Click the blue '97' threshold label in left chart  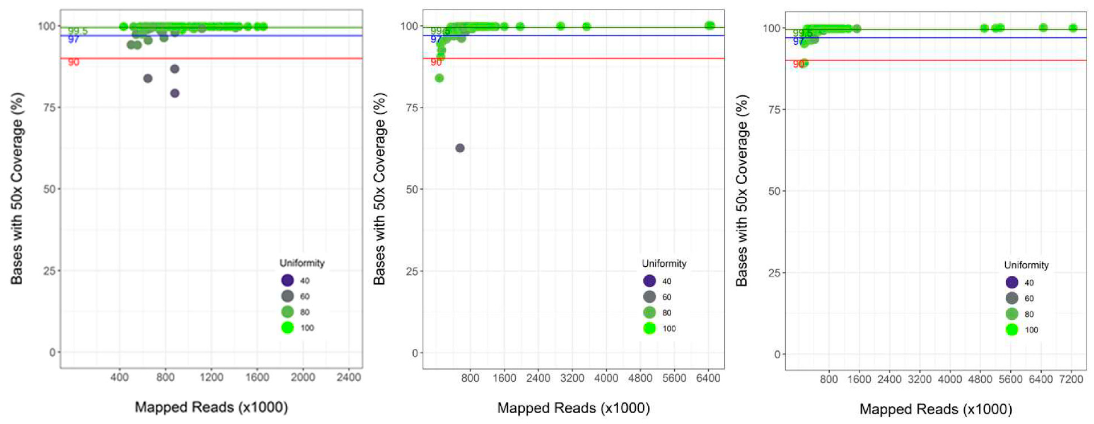coord(73,39)
